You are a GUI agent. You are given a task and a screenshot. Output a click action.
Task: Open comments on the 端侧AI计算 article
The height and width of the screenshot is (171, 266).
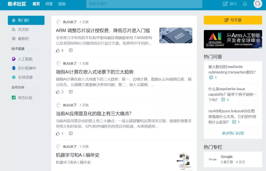click(x=71, y=92)
